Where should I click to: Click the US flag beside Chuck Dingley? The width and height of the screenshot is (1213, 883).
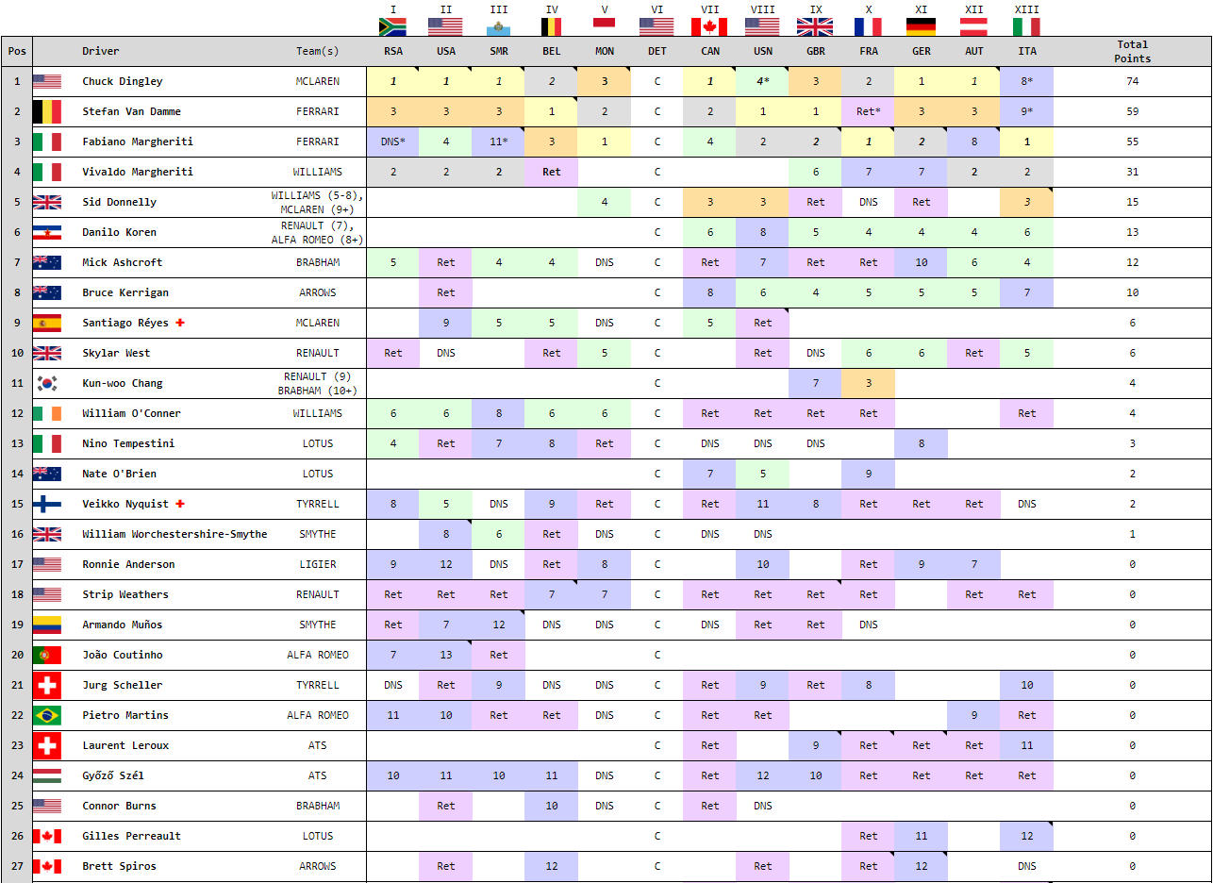[47, 81]
